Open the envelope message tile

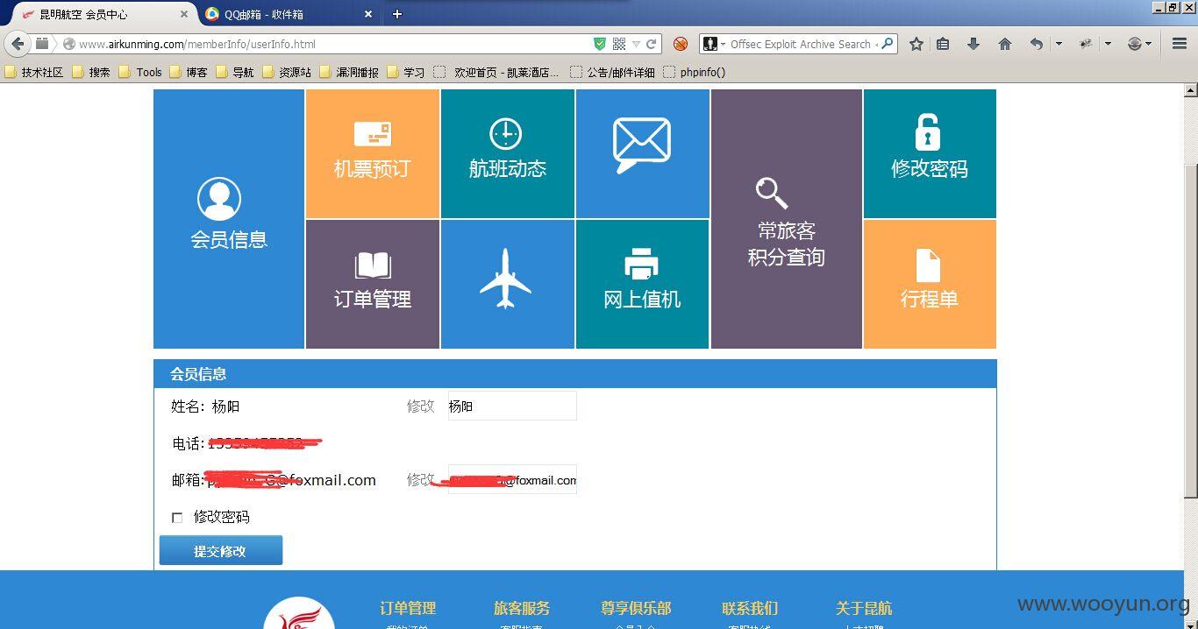(x=642, y=153)
